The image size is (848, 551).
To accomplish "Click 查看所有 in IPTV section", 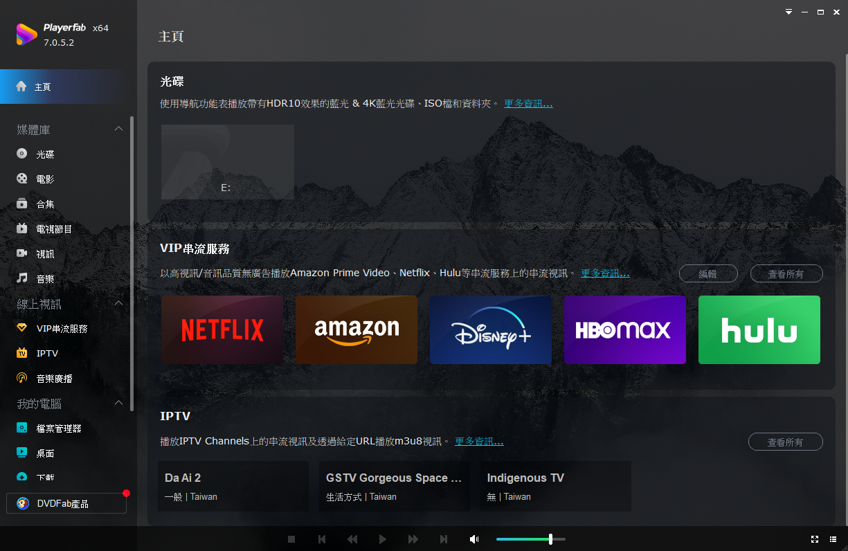I will 786,442.
